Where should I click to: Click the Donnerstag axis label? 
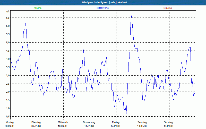(89, 122)
